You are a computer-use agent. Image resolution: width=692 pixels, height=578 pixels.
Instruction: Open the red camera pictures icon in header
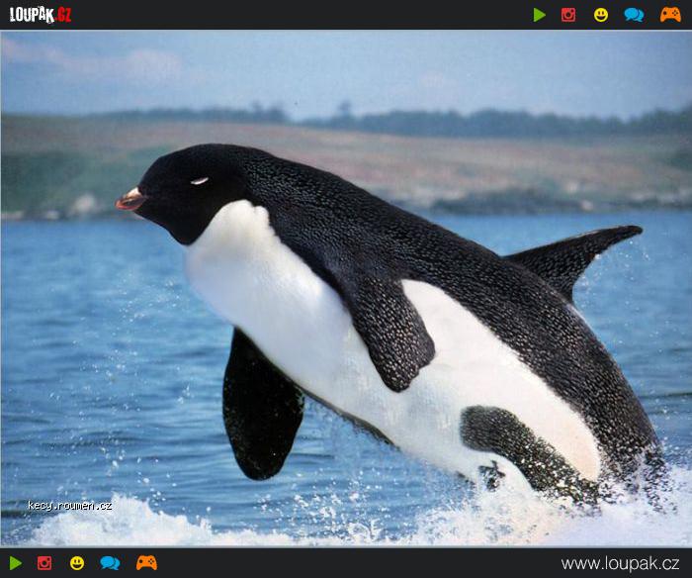point(568,15)
